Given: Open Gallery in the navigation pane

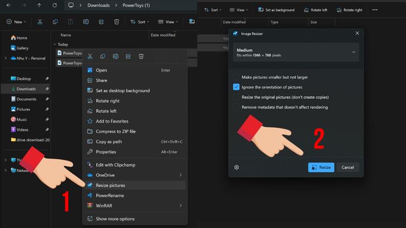Looking at the screenshot, I should point(19,48).
